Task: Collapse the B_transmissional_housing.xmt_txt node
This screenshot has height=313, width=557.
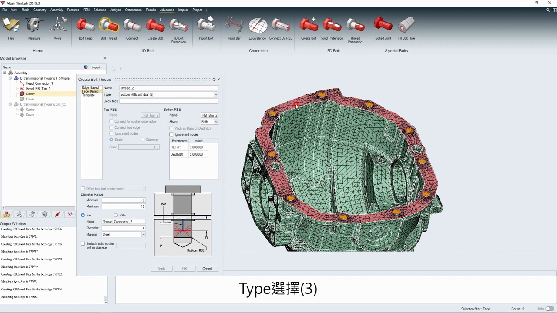Action: (x=10, y=104)
